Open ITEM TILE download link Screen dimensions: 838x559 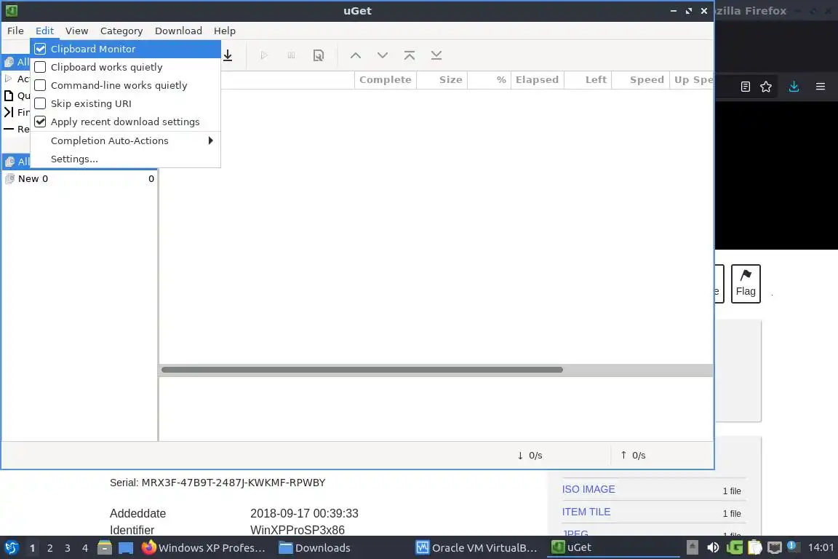click(586, 512)
